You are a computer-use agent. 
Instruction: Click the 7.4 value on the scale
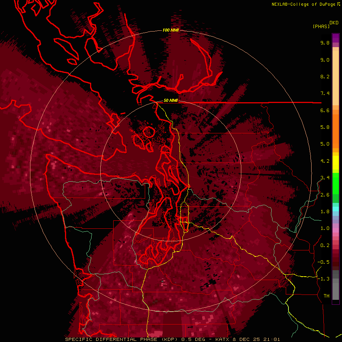tap(325, 93)
